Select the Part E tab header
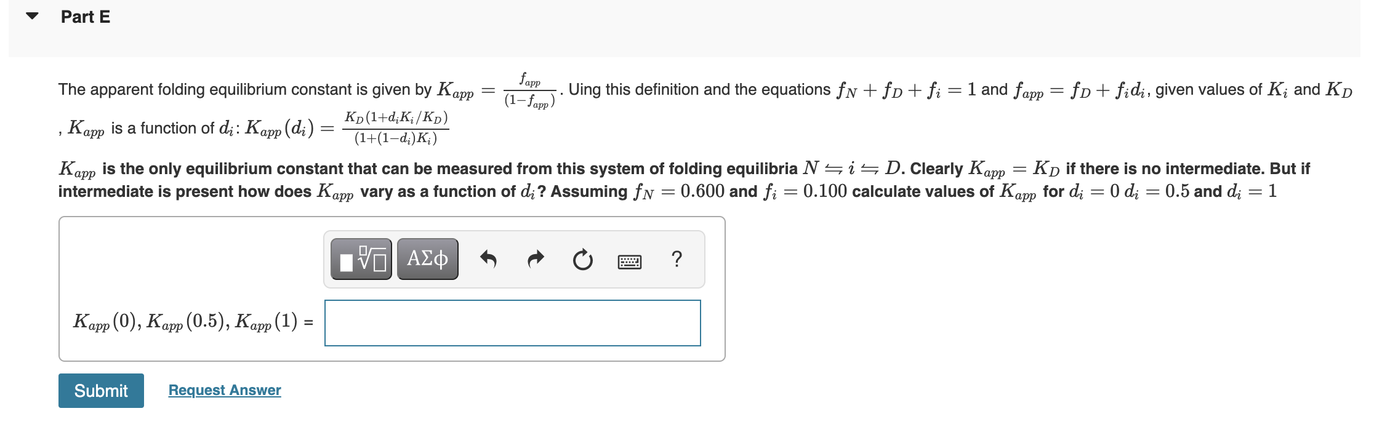Screen dimensions: 1390x427 (x=84, y=17)
